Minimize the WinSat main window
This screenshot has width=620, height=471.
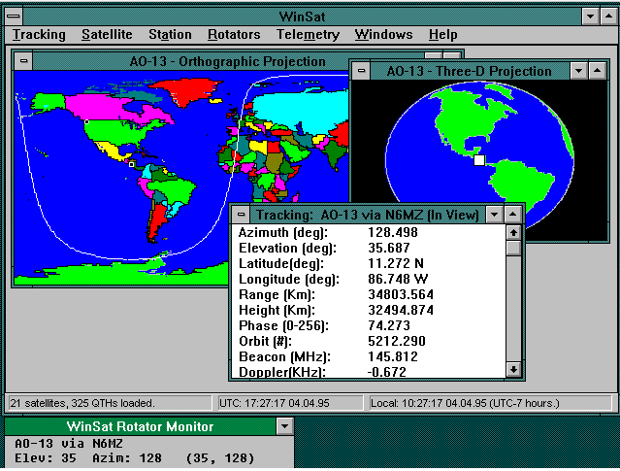point(591,17)
